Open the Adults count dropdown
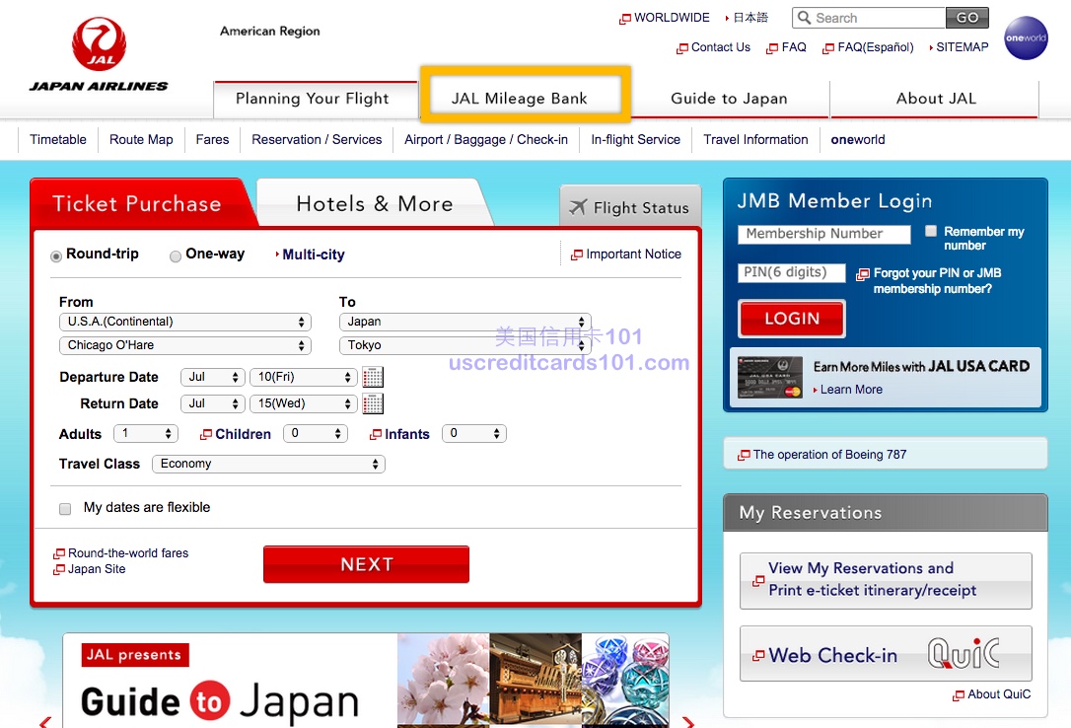 [145, 434]
